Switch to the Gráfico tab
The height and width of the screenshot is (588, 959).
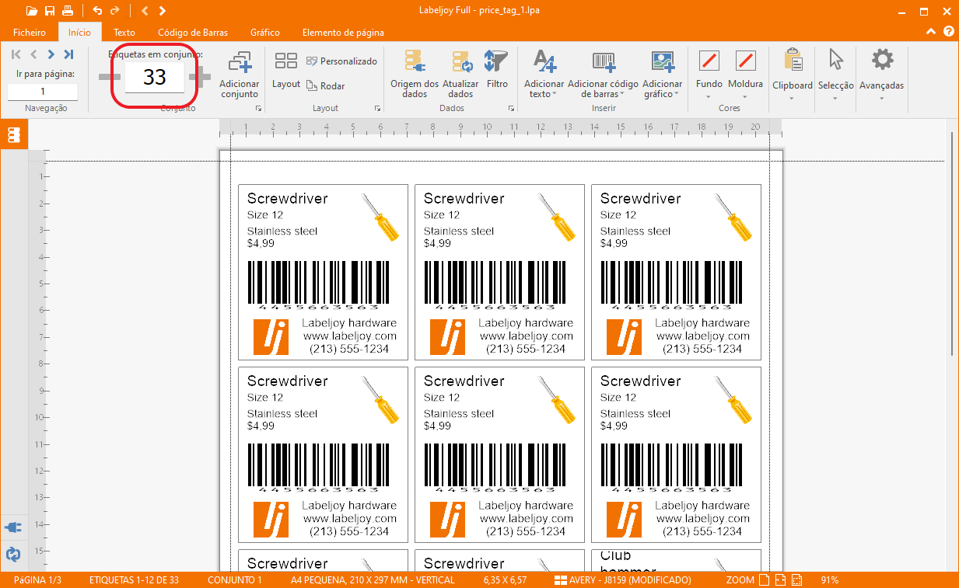tap(265, 33)
